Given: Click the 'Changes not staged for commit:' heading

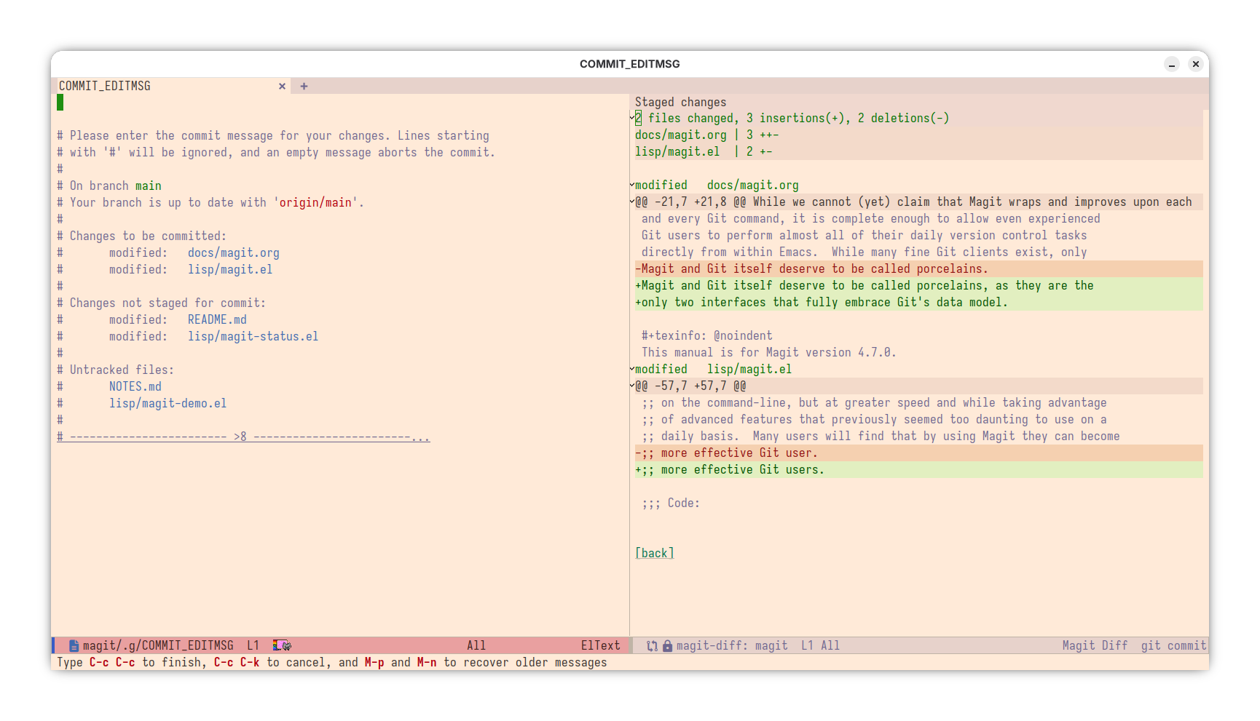Looking at the screenshot, I should (168, 303).
